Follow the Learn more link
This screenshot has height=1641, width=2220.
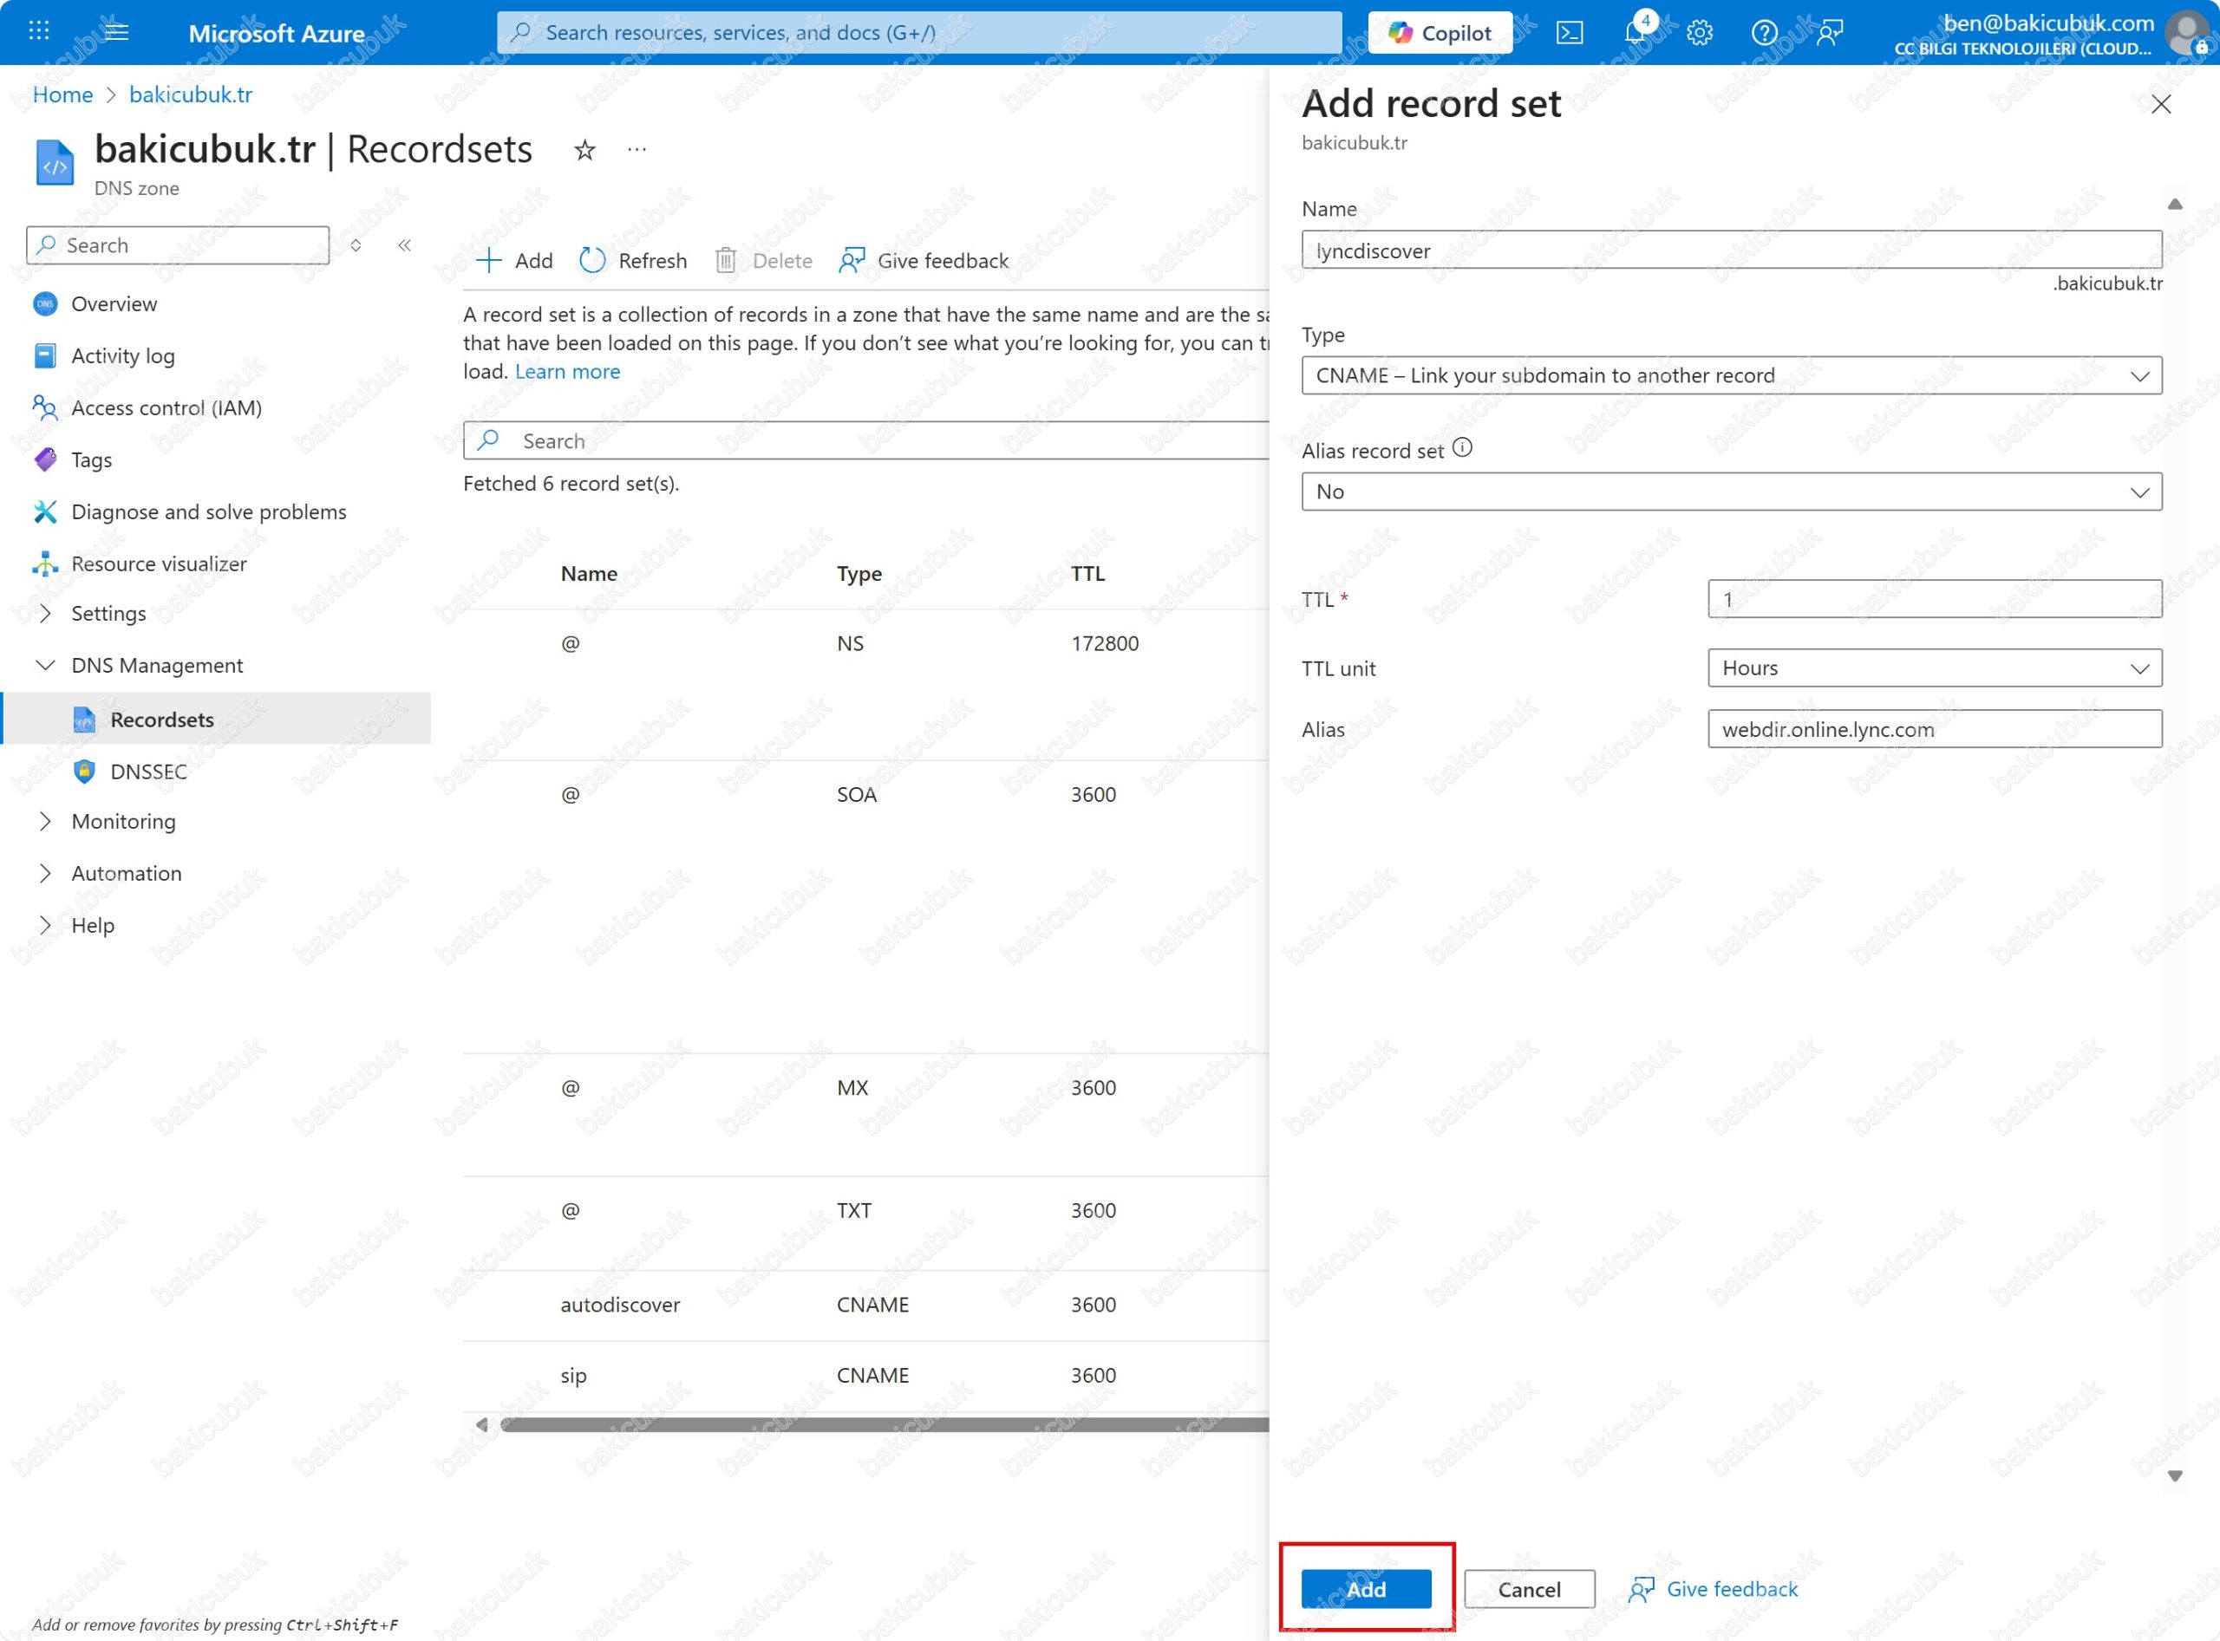point(566,372)
